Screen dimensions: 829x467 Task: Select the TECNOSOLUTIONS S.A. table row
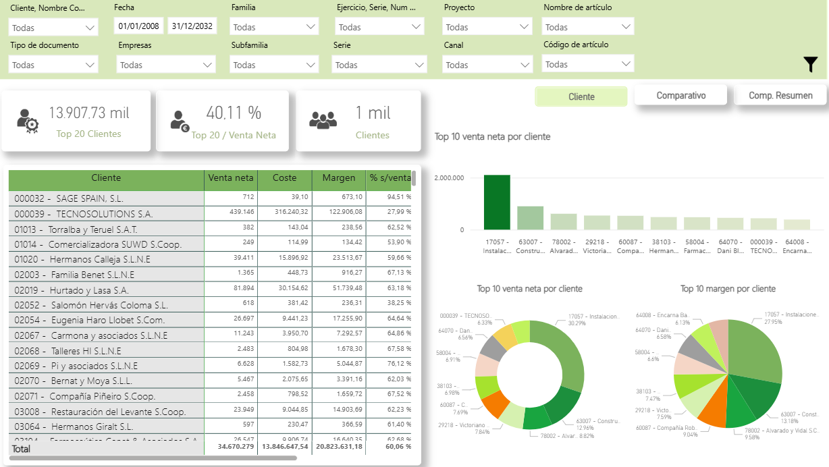[x=106, y=213]
